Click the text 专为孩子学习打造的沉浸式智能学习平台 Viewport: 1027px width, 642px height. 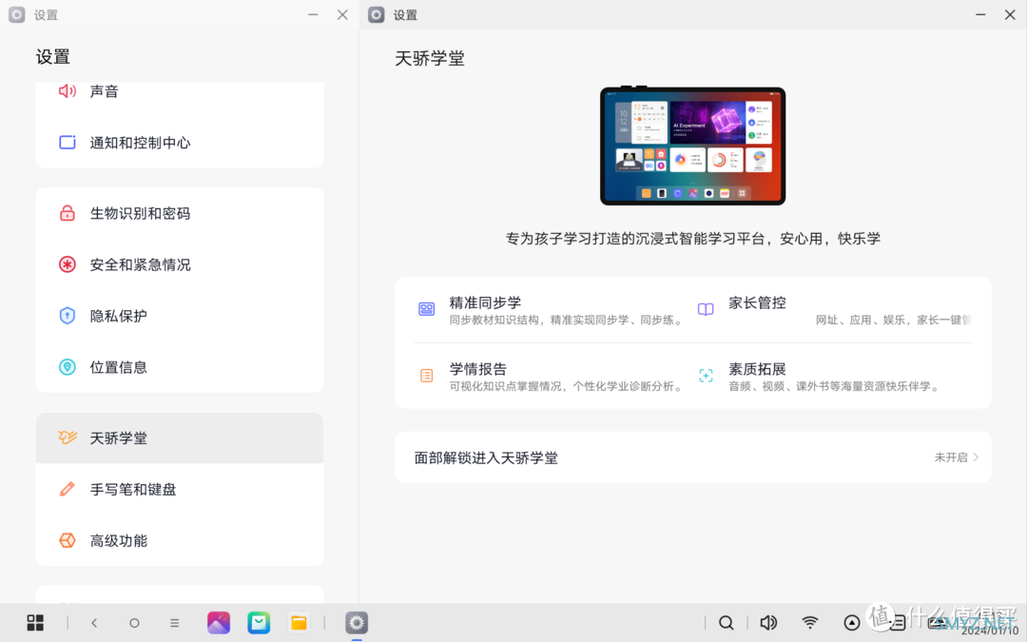635,239
